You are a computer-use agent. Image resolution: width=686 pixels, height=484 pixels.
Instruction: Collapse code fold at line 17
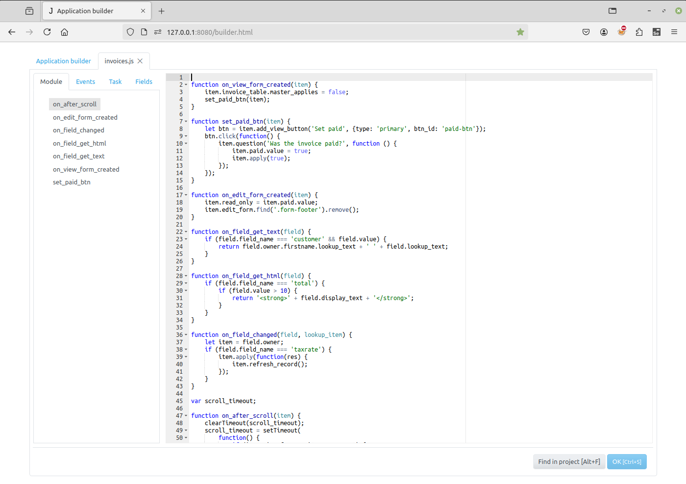click(186, 195)
